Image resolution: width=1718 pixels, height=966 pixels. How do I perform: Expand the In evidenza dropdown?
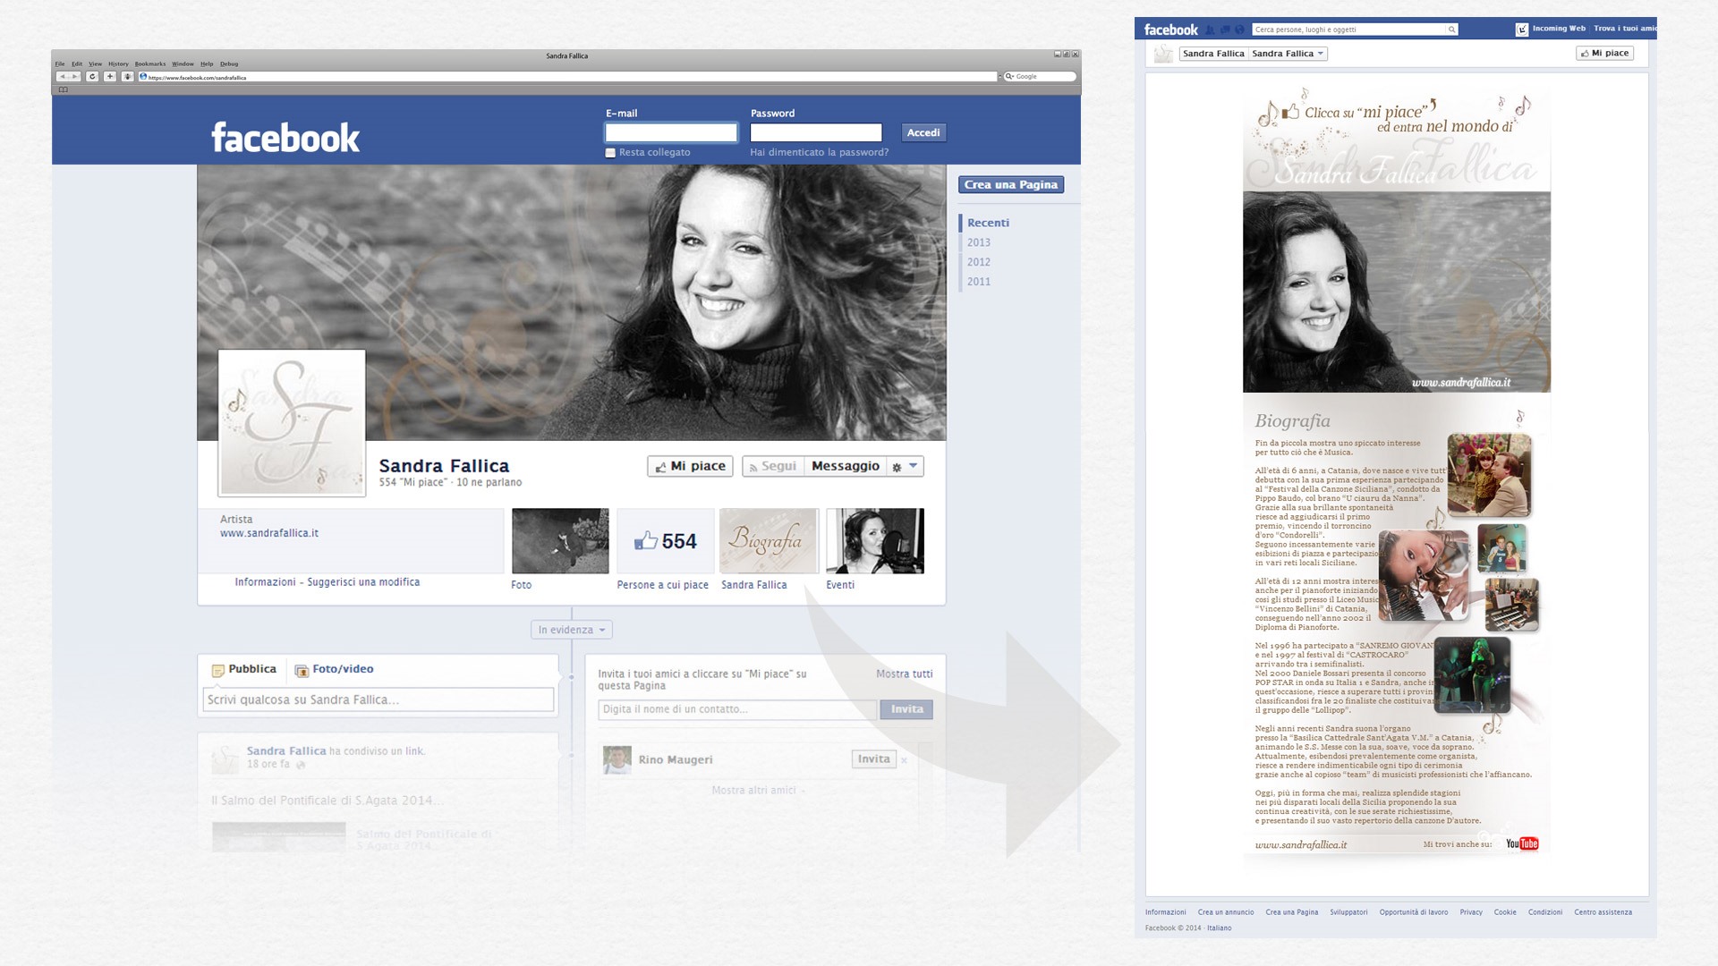click(571, 630)
